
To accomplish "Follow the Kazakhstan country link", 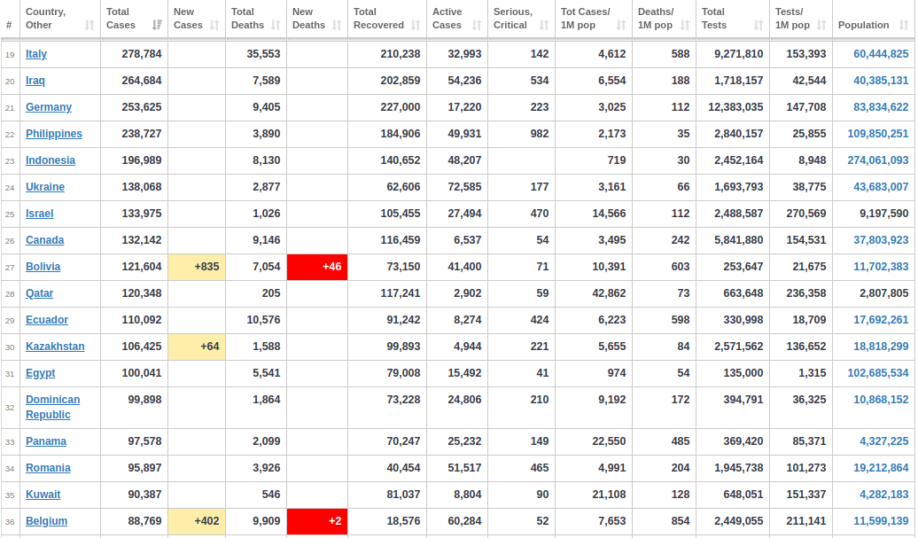I will coord(55,347).
